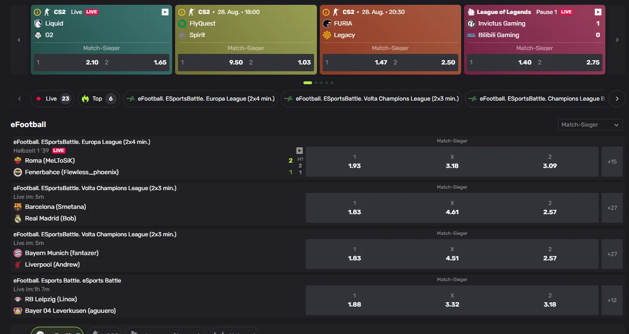Go to the next featured match cards
The image size is (629, 334).
click(617, 40)
